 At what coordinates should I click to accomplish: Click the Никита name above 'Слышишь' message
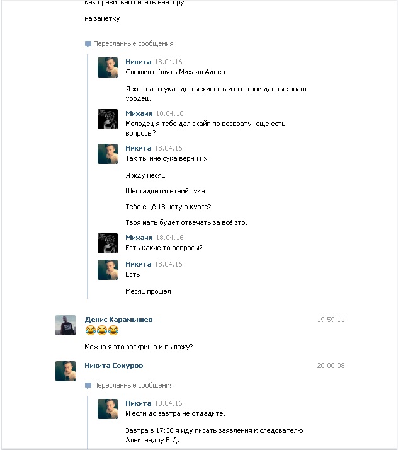tap(138, 62)
